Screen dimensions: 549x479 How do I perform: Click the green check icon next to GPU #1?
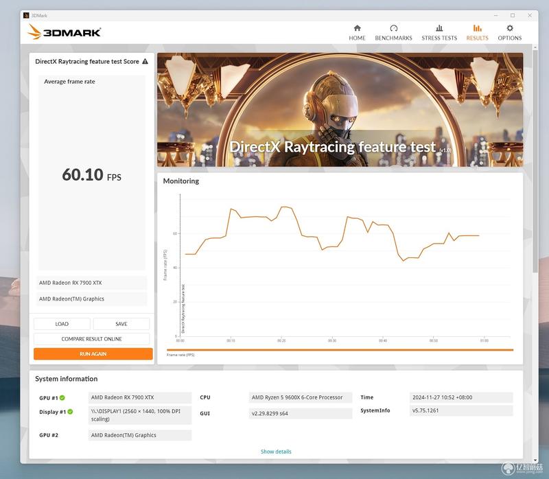click(x=62, y=398)
